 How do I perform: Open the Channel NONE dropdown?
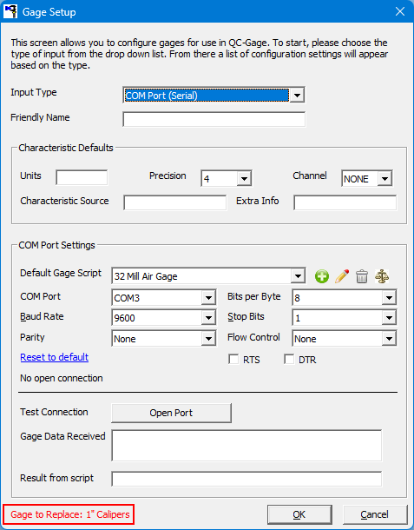pos(367,178)
